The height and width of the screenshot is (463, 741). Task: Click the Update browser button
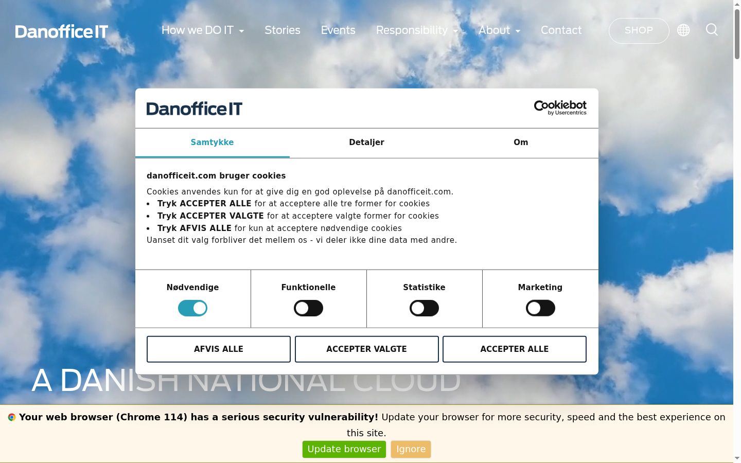[x=344, y=449]
